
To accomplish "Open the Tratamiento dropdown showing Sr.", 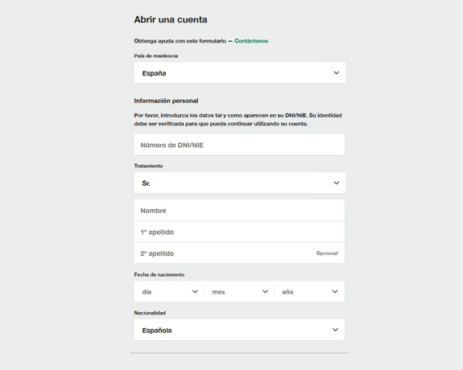I will 239,183.
